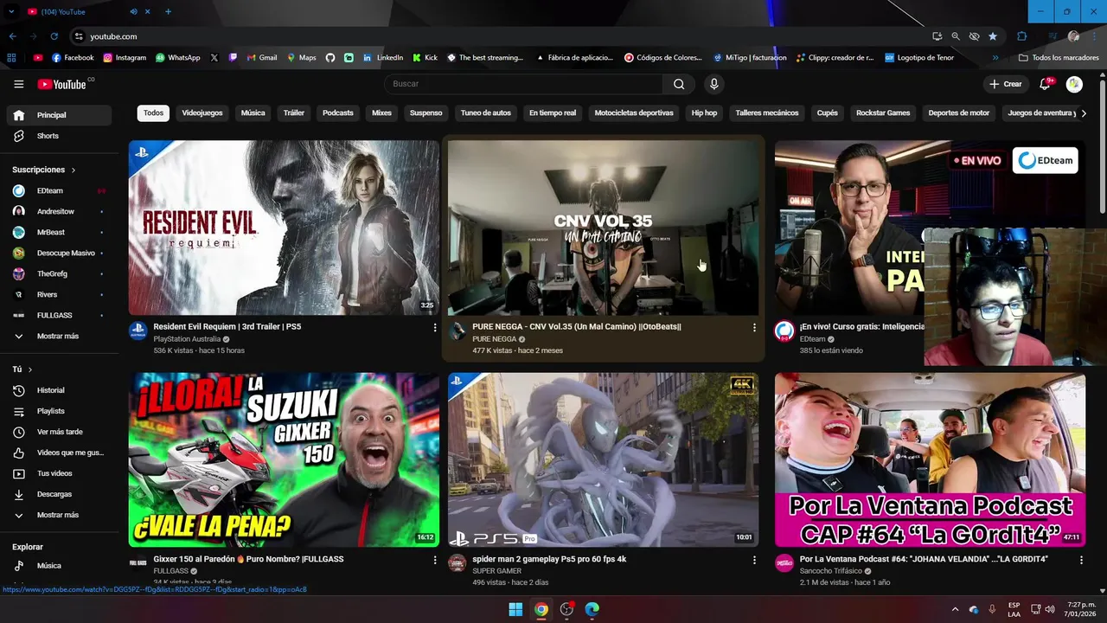Show hidden bookmarks with double chevron

point(995,58)
